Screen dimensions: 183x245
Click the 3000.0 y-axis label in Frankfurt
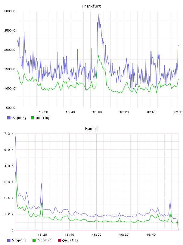tap(10, 11)
